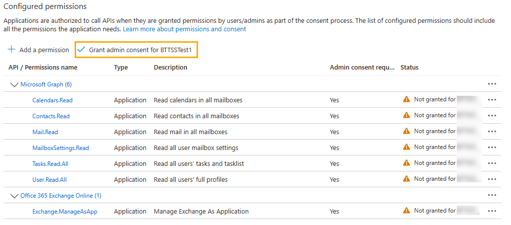Click the Configured permissions heading
This screenshot has width=511, height=225.
point(45,6)
